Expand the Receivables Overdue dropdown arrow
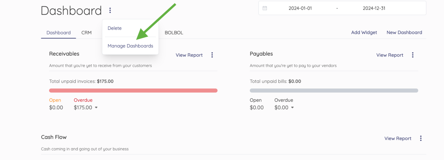The width and height of the screenshot is (444, 160). (x=96, y=107)
